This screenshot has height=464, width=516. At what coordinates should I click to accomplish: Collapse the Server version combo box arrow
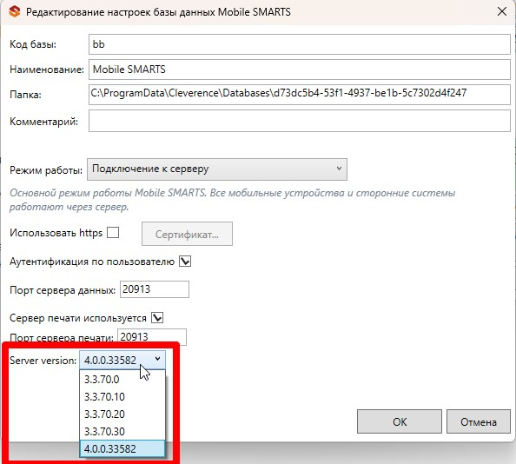[157, 359]
